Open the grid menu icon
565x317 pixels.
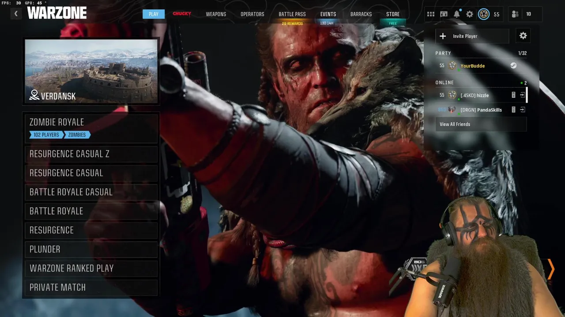point(431,14)
